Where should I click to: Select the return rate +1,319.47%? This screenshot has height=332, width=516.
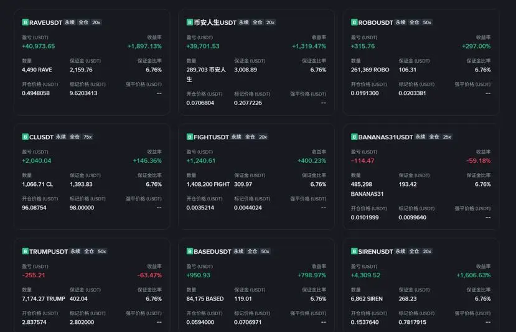click(x=309, y=47)
